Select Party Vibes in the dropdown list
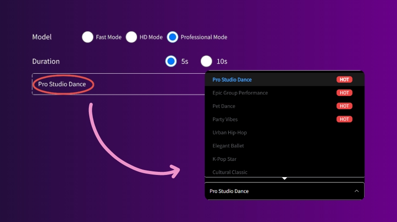 pyautogui.click(x=285, y=119)
